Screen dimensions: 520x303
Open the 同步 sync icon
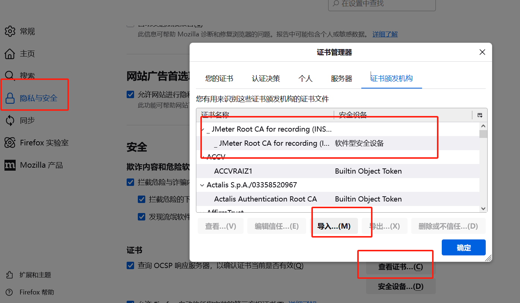tap(10, 120)
